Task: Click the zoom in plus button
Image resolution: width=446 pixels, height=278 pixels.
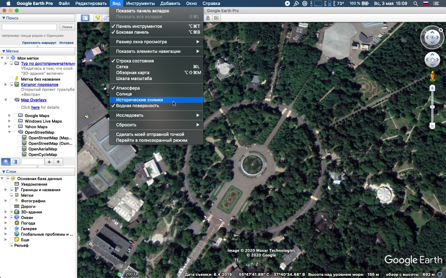Action: coord(432,88)
